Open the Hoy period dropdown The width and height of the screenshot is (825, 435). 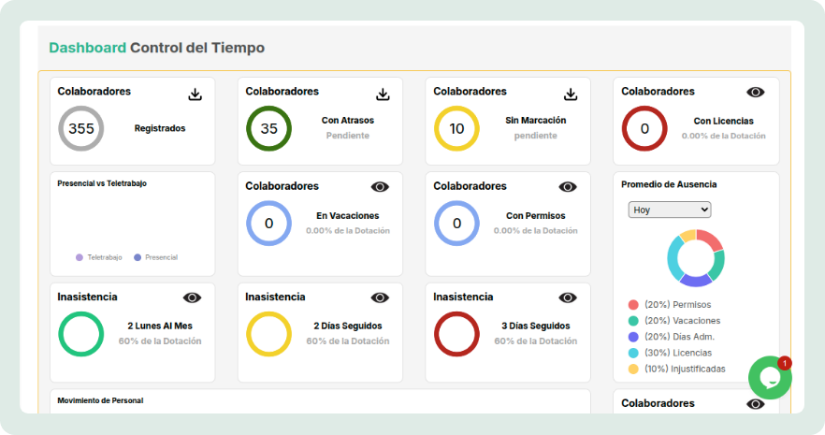click(670, 210)
